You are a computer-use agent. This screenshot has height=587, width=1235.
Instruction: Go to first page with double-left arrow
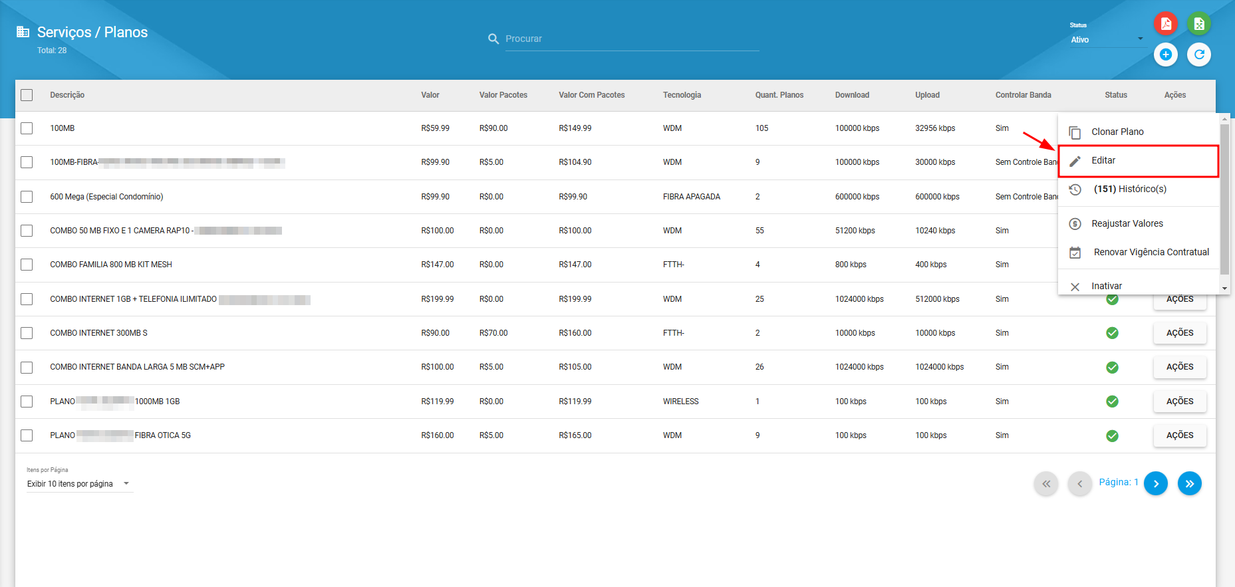click(1046, 483)
